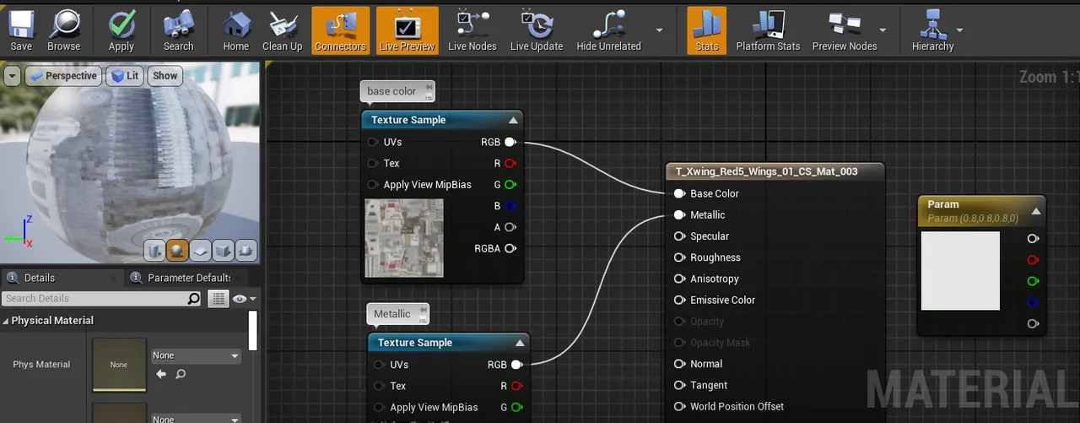Screen dimensions: 1080x423
Task: Click the Details panel vertical scrollbar
Action: (x=252, y=330)
